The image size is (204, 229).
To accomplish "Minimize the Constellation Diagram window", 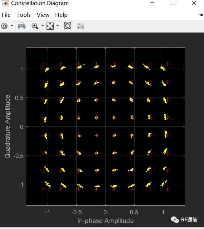I will (x=152, y=3).
